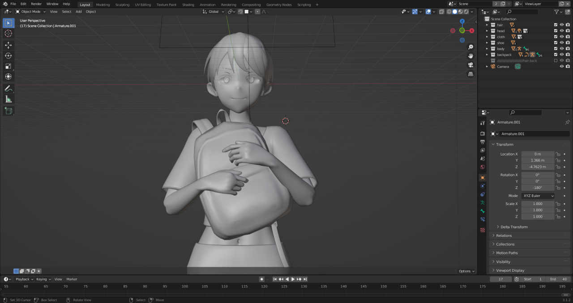Click the 3D Cursor tool
Viewport: 573px width, 303px height.
pyautogui.click(x=9, y=34)
